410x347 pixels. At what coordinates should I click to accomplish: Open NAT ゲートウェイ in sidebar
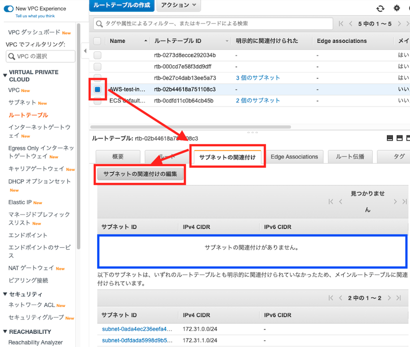(31, 268)
